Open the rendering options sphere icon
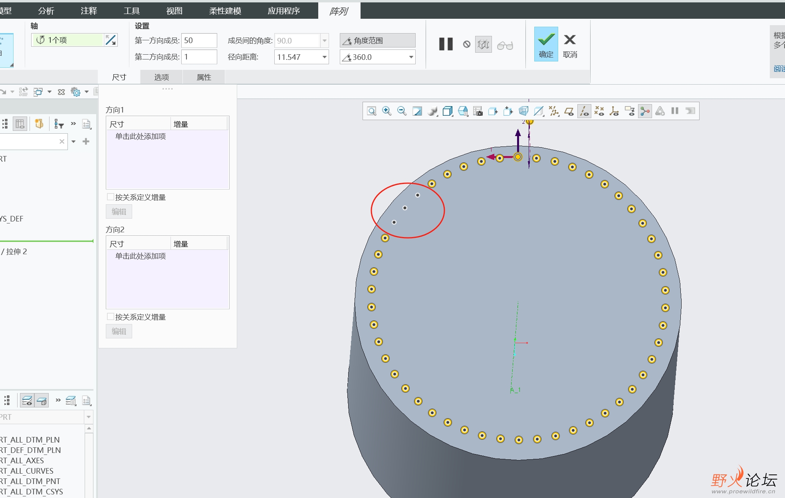Screen dimensions: 785x498 (x=432, y=111)
